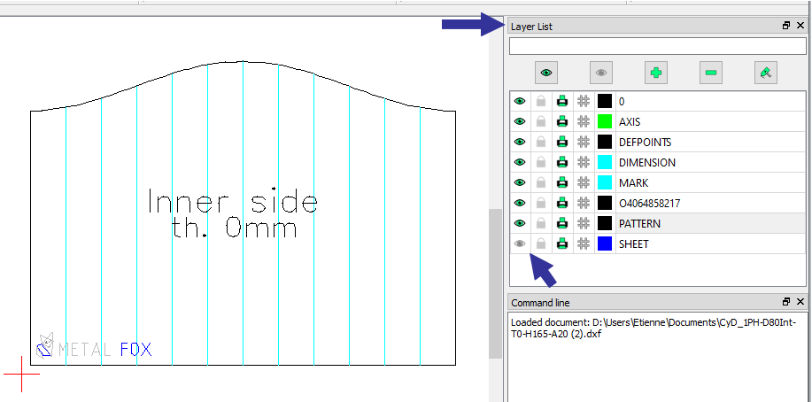
Task: Toggle visibility of DEFPOINTS layer
Action: coord(520,142)
